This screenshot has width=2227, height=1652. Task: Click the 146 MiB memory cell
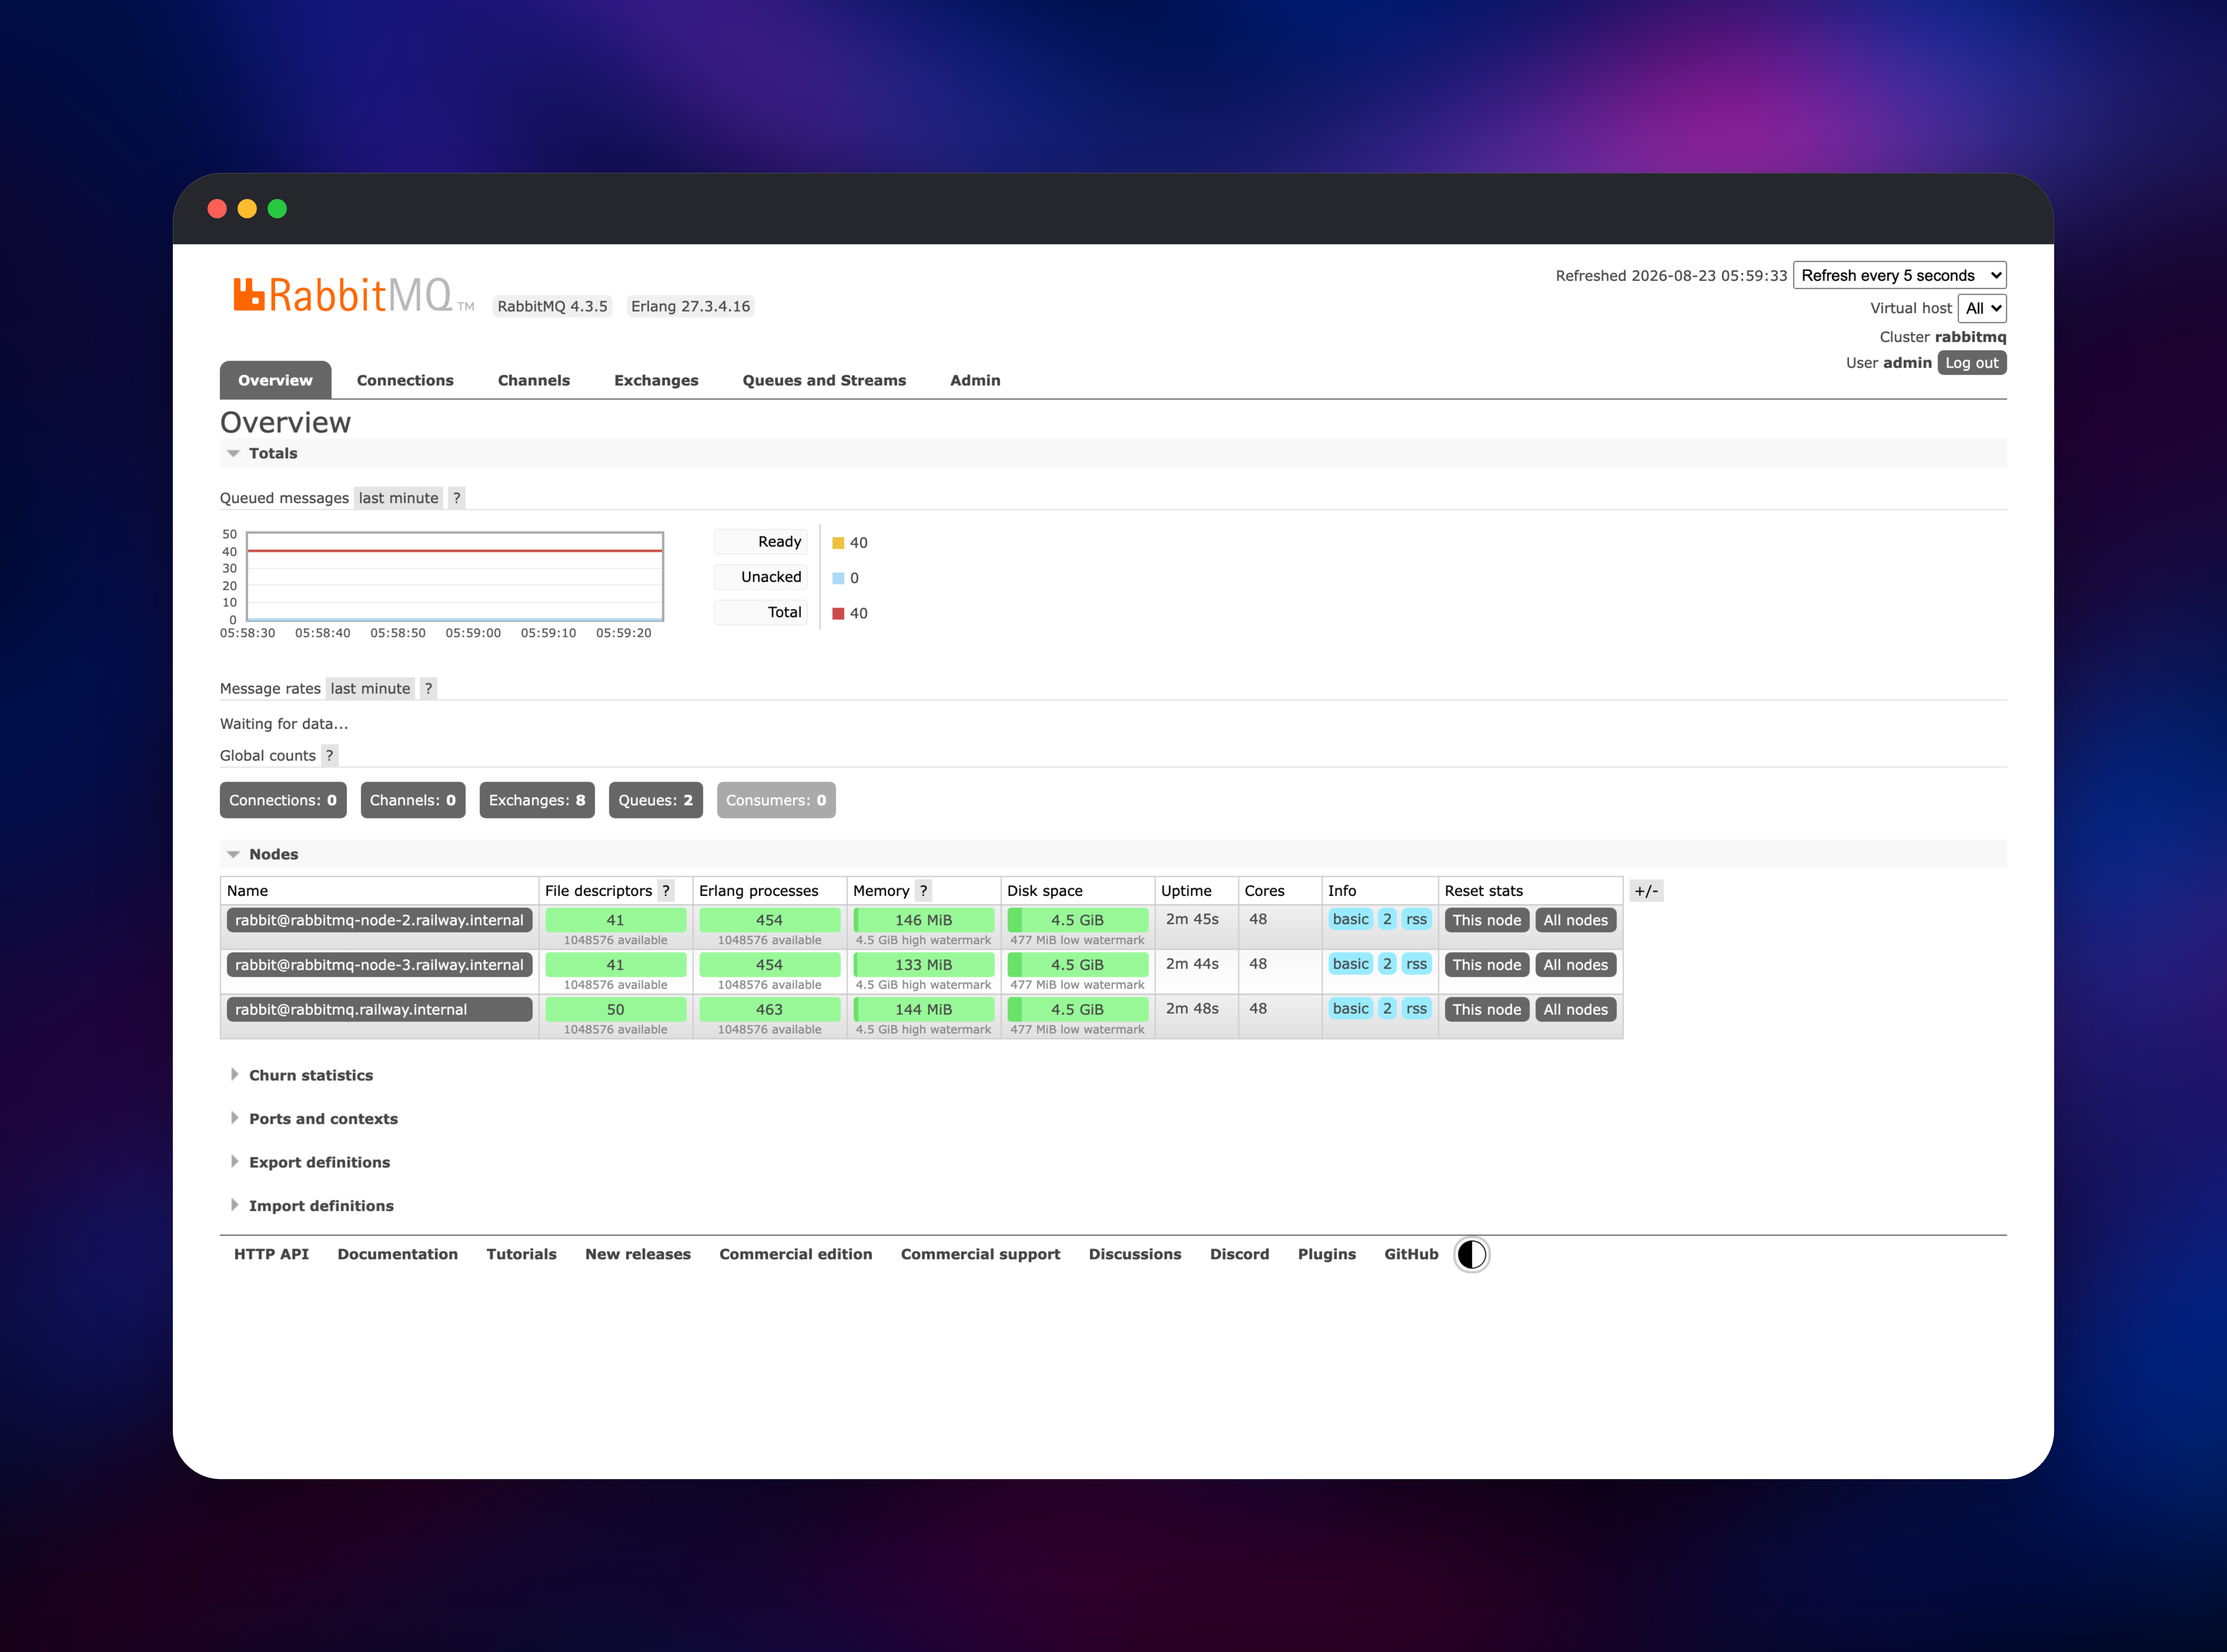(924, 920)
